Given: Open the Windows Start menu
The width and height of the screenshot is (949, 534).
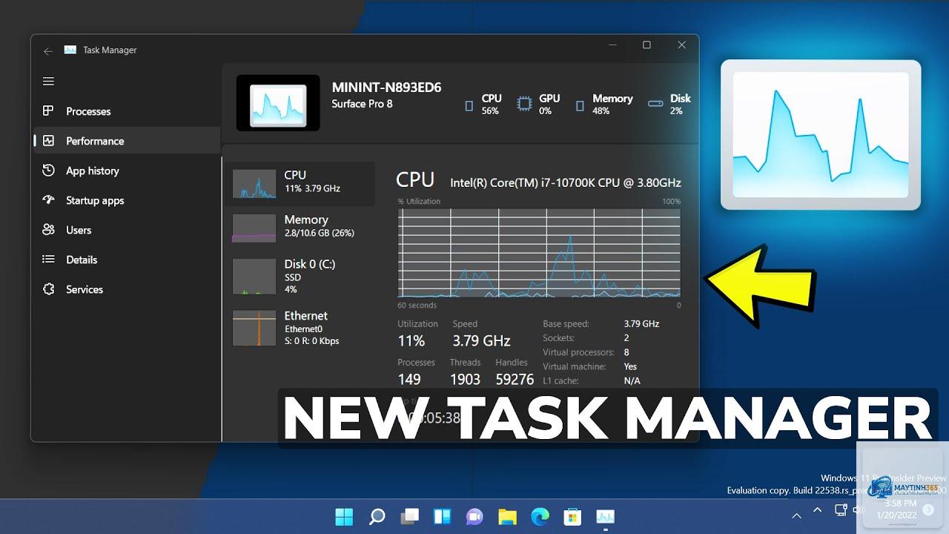Looking at the screenshot, I should 344,516.
